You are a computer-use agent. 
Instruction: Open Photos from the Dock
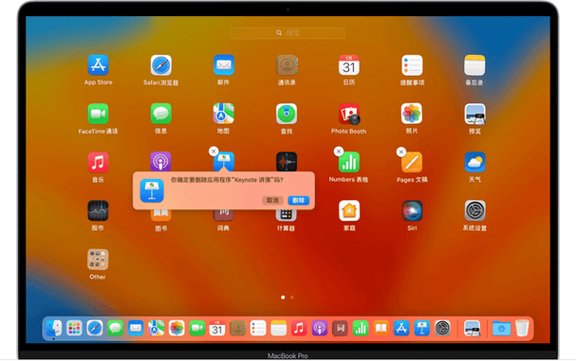(177, 328)
